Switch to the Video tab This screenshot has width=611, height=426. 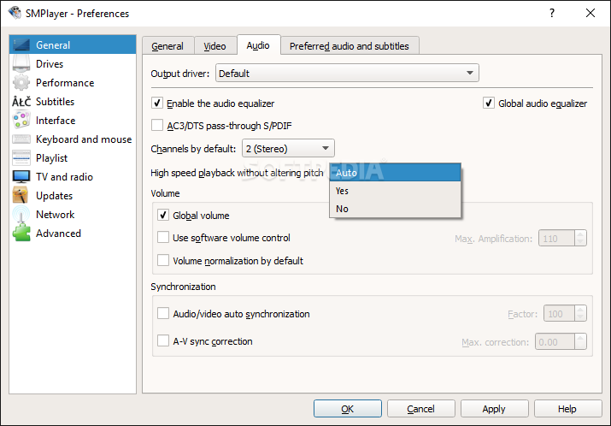pos(214,46)
